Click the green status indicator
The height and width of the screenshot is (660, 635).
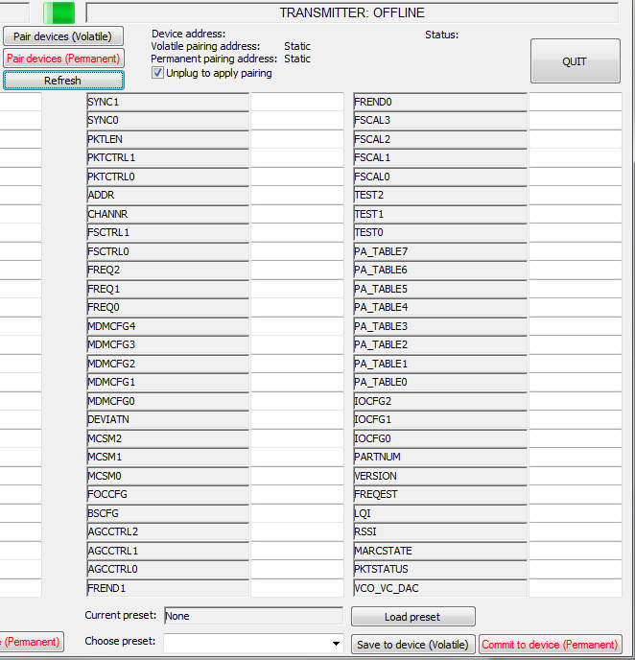(59, 12)
